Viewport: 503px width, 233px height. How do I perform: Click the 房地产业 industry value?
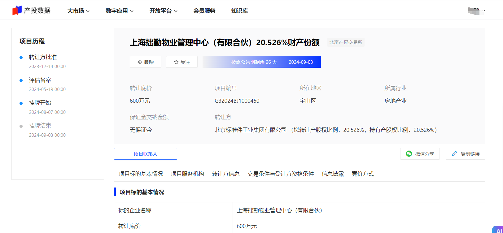tap(396, 101)
